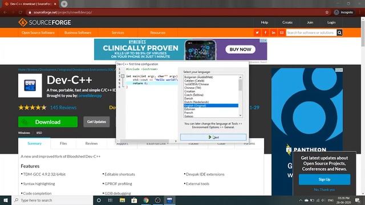Click the Login link

(x=331, y=23)
